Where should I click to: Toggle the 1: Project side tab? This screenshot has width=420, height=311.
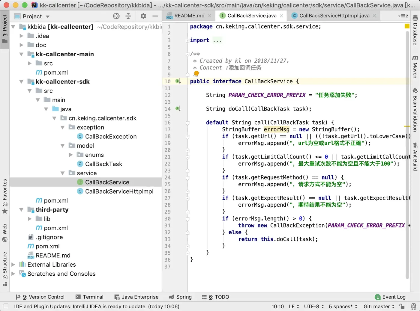coord(5,29)
